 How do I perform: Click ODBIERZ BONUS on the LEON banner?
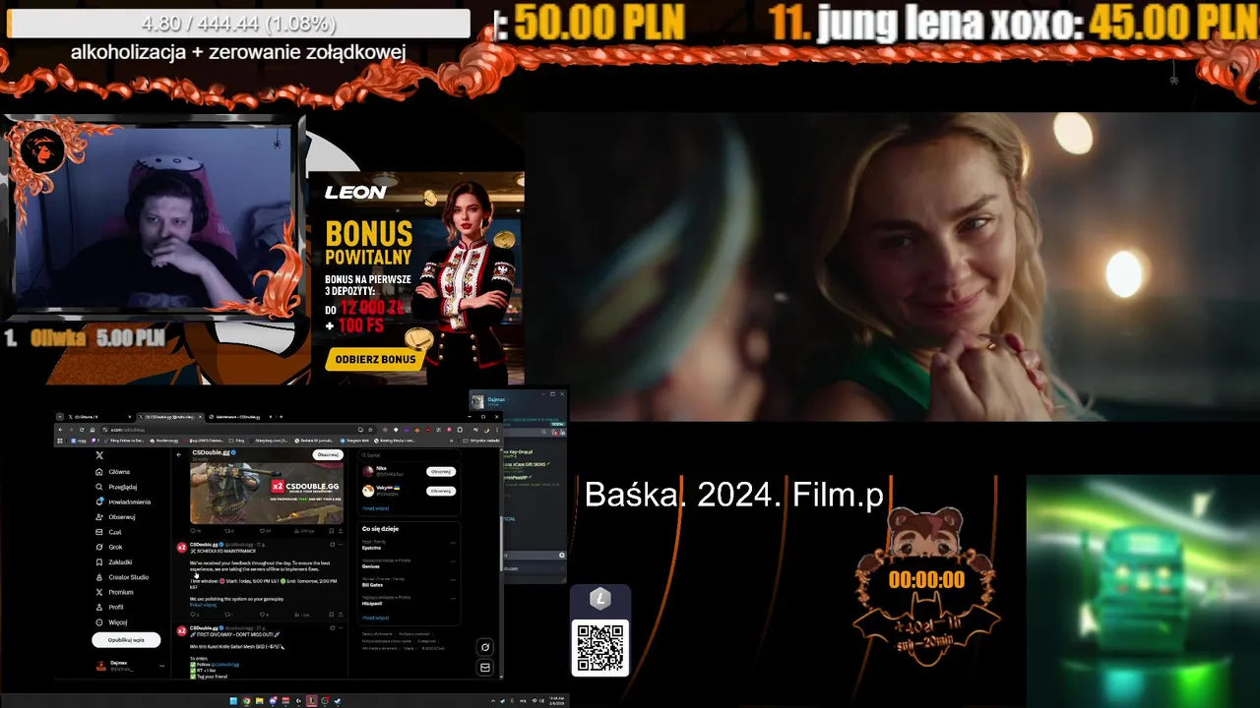[x=374, y=359]
